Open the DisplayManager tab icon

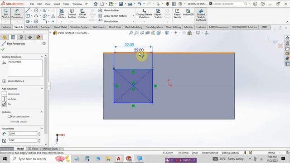pos(38,37)
